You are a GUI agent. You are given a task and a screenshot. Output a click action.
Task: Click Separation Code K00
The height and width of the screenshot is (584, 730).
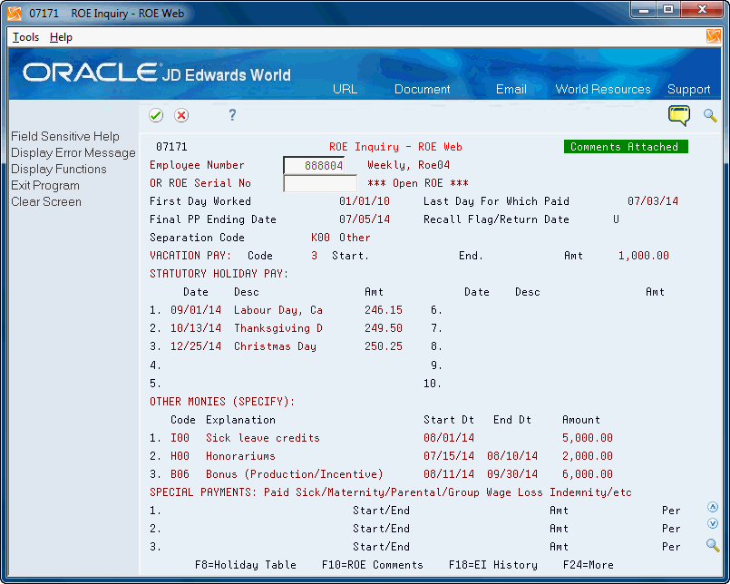(x=320, y=238)
